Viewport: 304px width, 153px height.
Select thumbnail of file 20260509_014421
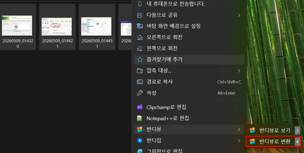(x=57, y=27)
